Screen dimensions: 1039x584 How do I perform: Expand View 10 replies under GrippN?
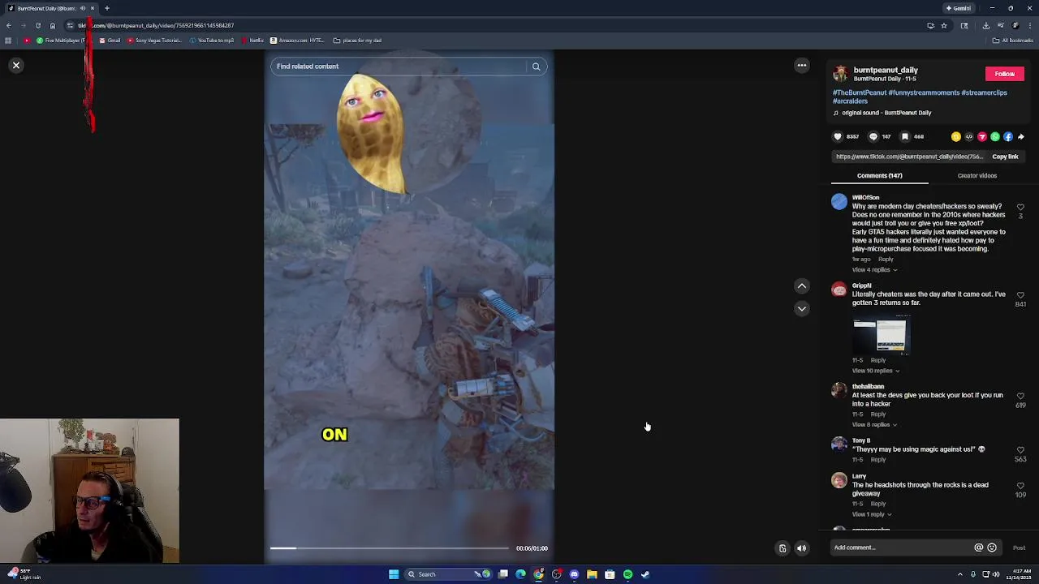(x=875, y=371)
